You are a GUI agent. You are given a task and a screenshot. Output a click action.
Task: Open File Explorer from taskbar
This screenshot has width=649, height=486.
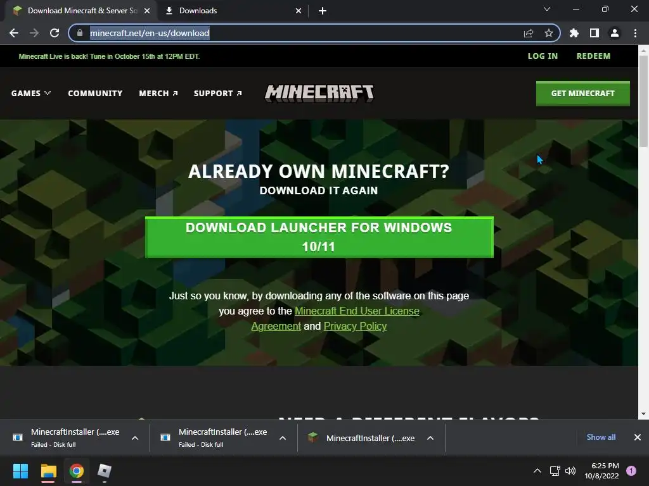(48, 471)
